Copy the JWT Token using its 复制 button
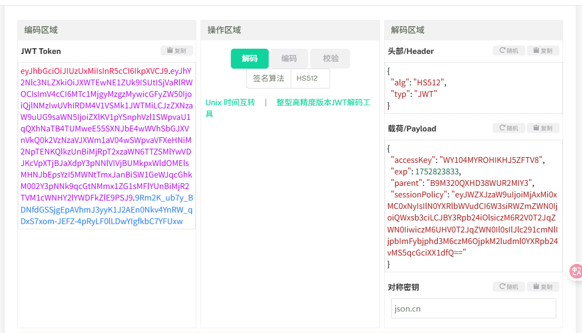582x333 pixels. click(x=177, y=51)
